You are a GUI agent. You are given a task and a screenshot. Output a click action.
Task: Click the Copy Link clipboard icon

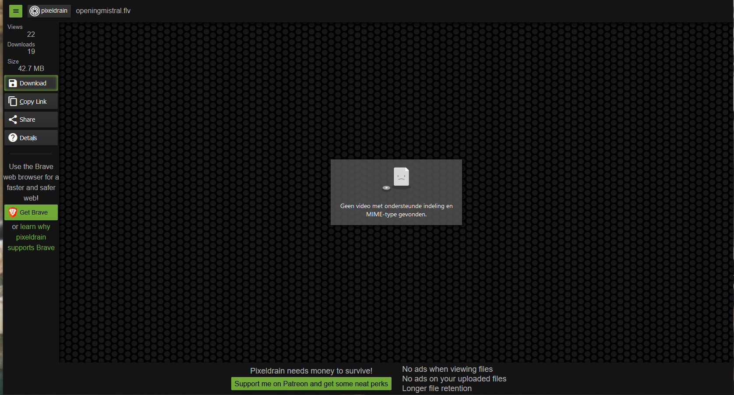(x=13, y=101)
